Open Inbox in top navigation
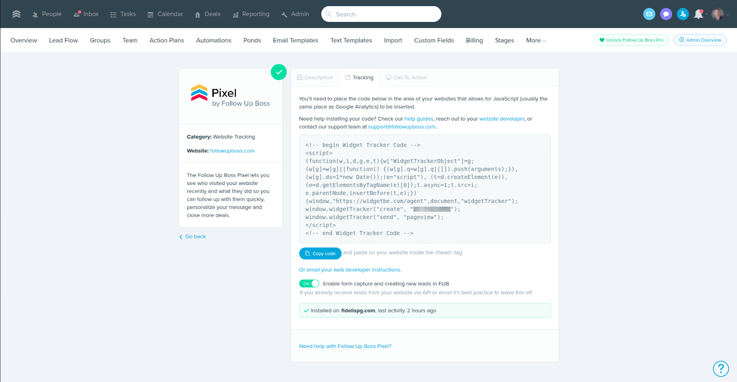The height and width of the screenshot is (382, 737). pyautogui.click(x=86, y=14)
